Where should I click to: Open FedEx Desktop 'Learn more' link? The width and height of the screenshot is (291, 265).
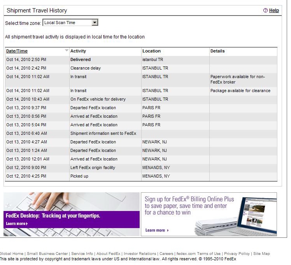tap(17, 223)
